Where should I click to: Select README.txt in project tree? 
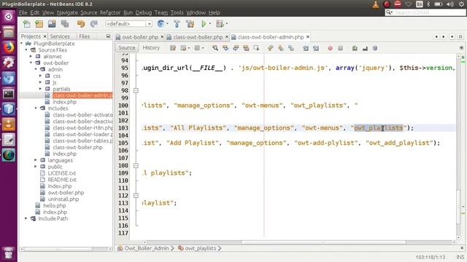coord(62,180)
